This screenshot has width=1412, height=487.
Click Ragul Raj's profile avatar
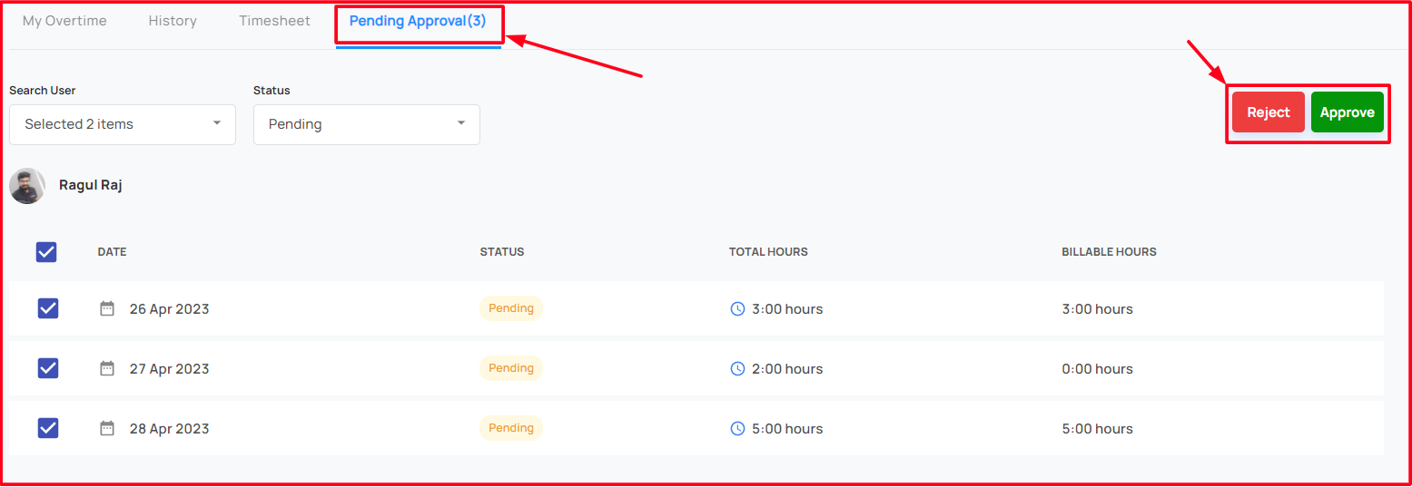click(27, 185)
